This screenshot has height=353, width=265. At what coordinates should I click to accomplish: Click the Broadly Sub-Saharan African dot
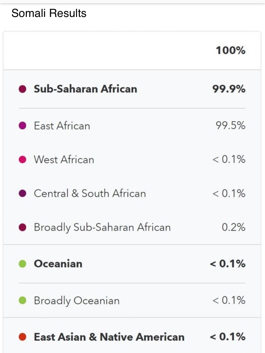(x=22, y=227)
